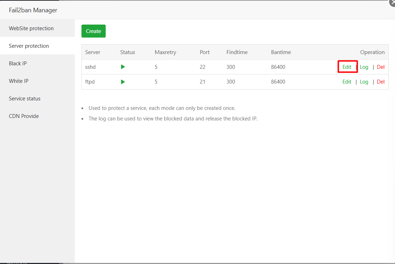Click the Bantime column header
This screenshot has width=395, height=264.
tap(281, 52)
